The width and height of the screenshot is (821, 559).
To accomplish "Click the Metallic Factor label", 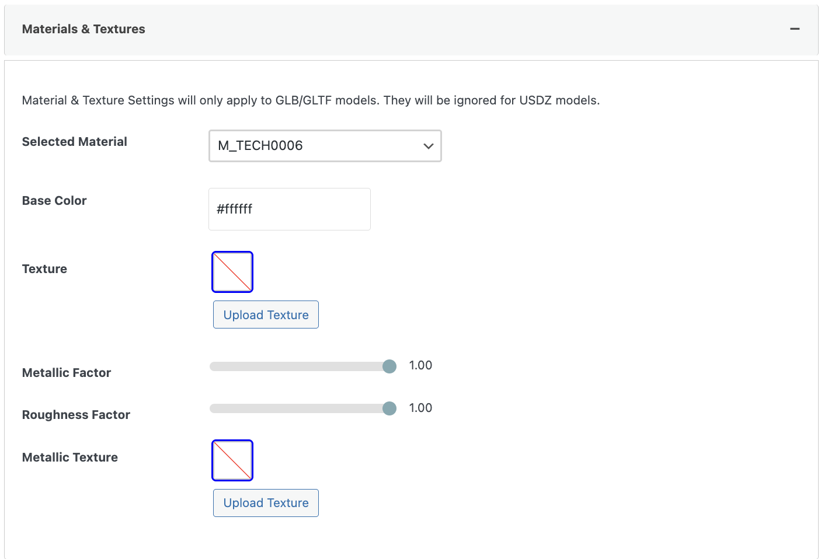I will [67, 373].
